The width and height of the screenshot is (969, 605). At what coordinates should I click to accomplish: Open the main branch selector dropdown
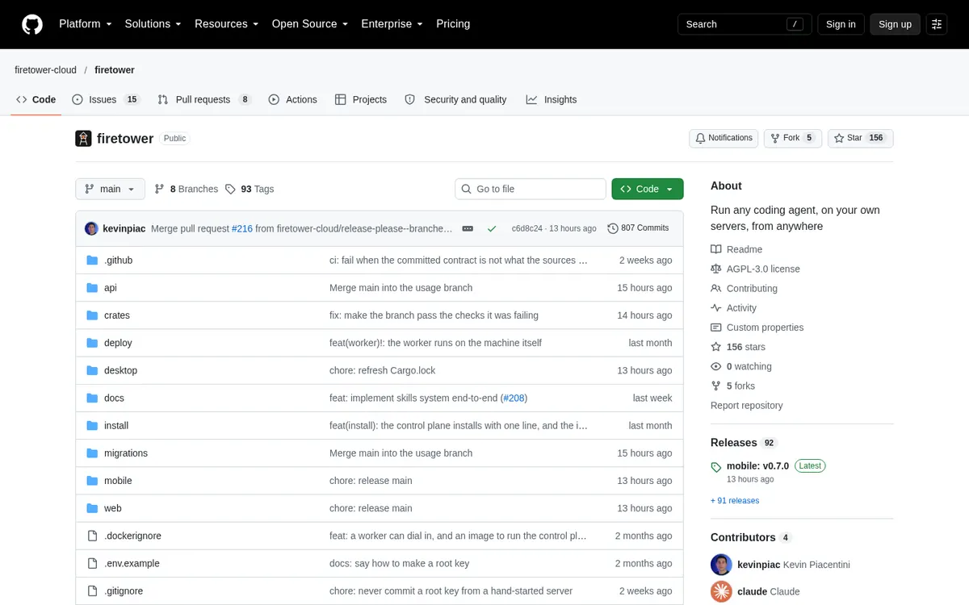(111, 189)
